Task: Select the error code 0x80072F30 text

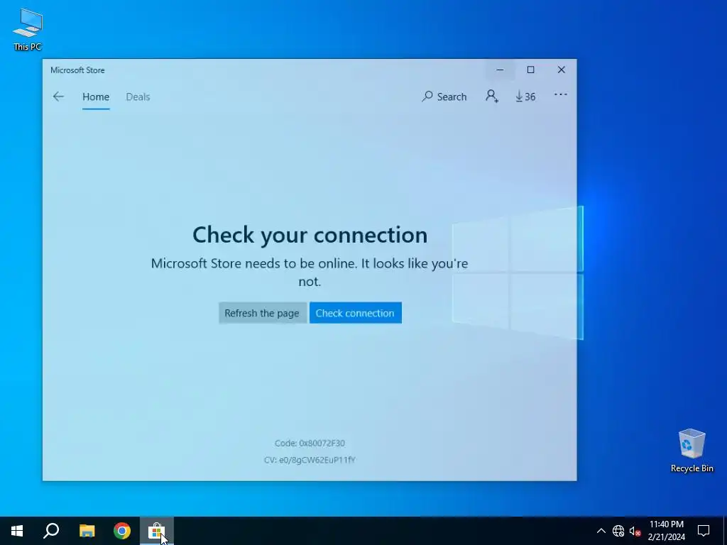Action: click(310, 443)
